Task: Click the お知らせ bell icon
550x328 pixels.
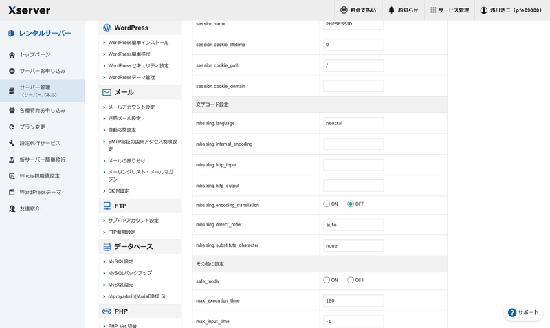Action: pos(391,10)
